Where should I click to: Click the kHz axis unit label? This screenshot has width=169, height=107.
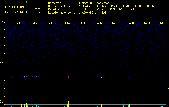[2, 22]
